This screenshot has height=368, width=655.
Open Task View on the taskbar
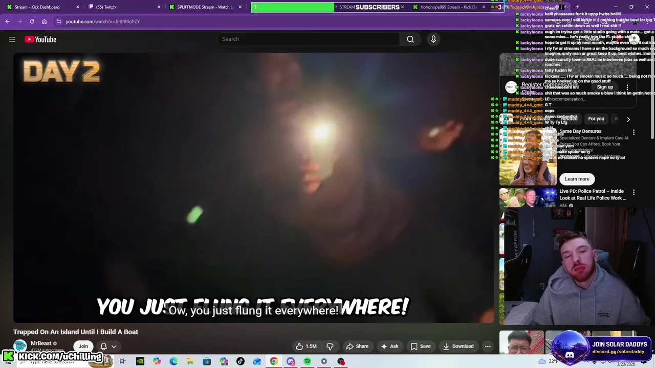coord(123,361)
